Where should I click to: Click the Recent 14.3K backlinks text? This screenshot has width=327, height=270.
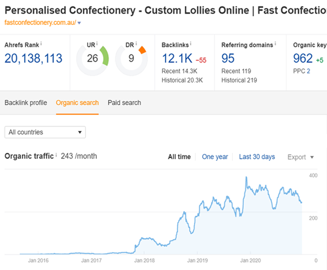179,71
